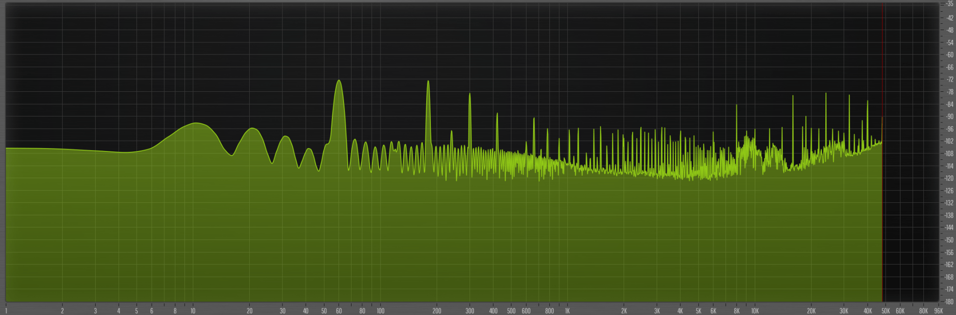The image size is (956, 315).
Task: Click the -54 dB scale label
Action: pos(949,42)
